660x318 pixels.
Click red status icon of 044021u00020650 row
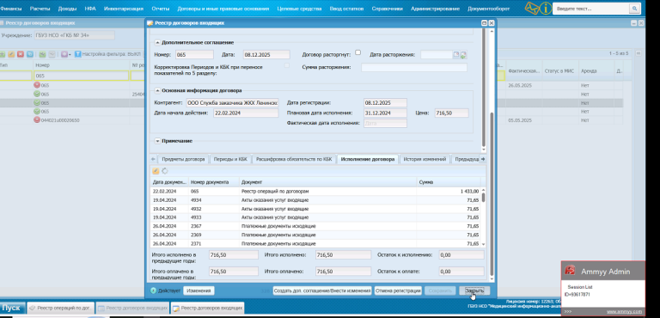coord(37,120)
